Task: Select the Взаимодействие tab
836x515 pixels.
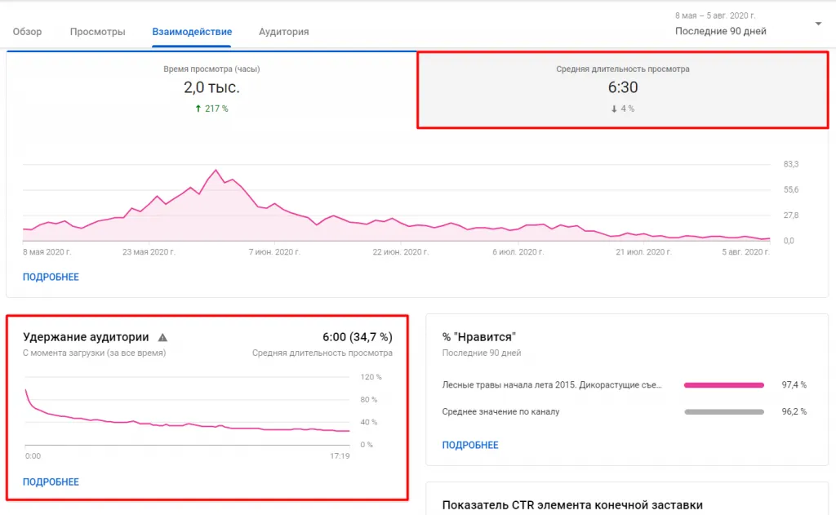Action: pyautogui.click(x=192, y=32)
